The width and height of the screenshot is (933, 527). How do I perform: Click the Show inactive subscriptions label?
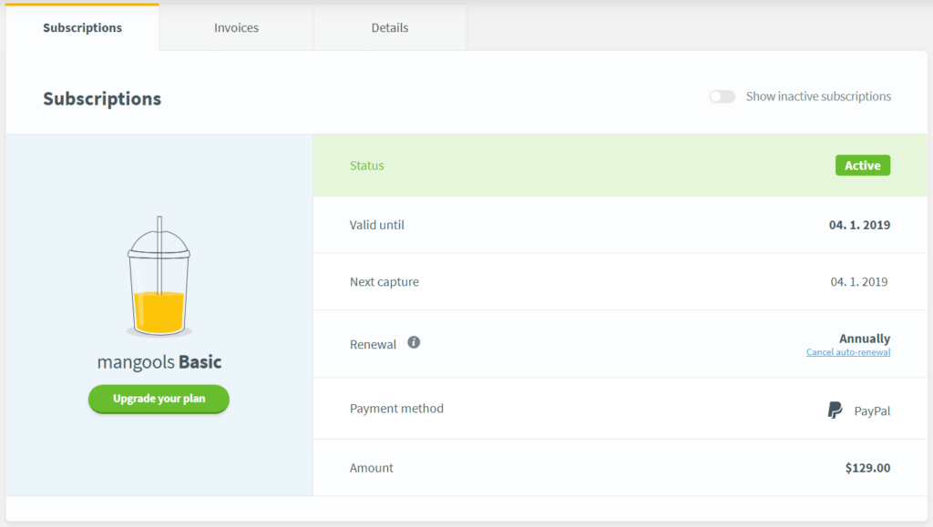[818, 96]
